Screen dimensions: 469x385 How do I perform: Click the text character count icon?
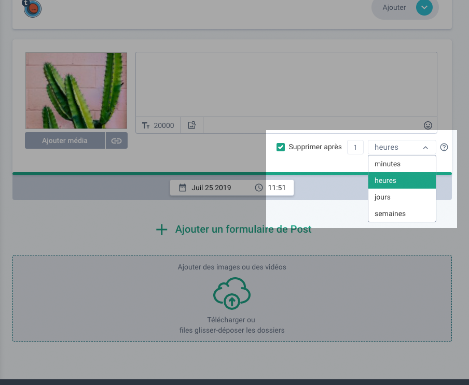(x=146, y=125)
